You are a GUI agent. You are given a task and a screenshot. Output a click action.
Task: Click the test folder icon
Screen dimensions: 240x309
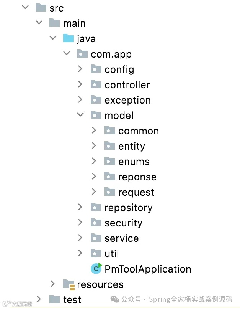(55, 299)
